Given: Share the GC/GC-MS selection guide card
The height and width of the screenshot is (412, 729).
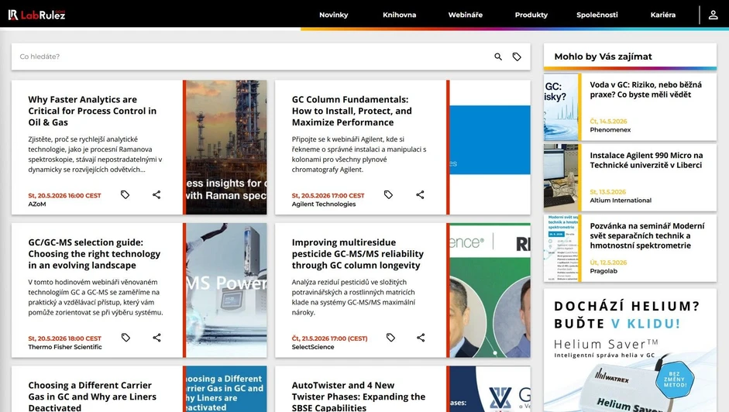Looking at the screenshot, I should [156, 337].
